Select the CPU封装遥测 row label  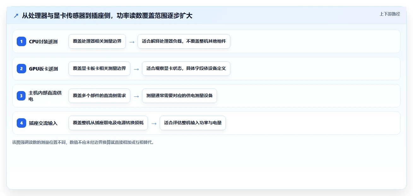click(43, 41)
